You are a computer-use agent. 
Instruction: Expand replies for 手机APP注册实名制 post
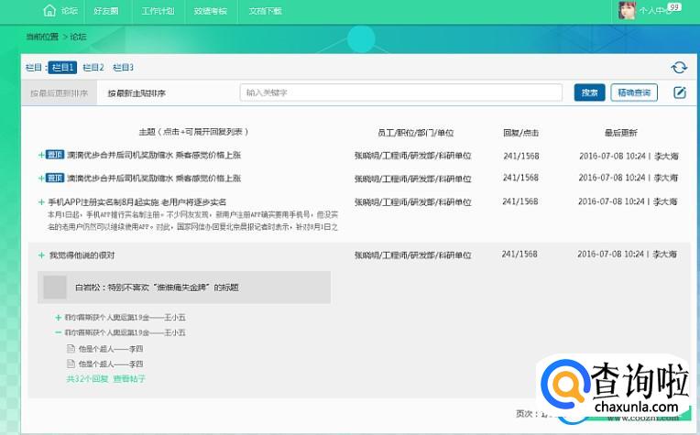point(41,202)
